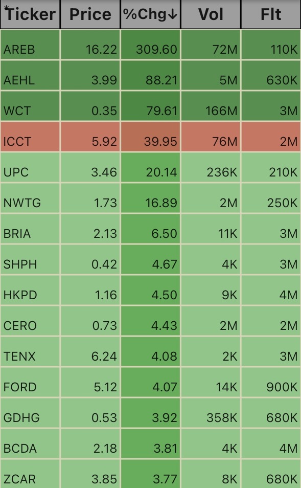Click the 39.95 percent change cell
This screenshot has width=301, height=488.
pos(150,137)
